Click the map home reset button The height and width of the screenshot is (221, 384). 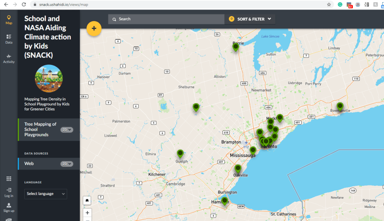[x=88, y=200]
